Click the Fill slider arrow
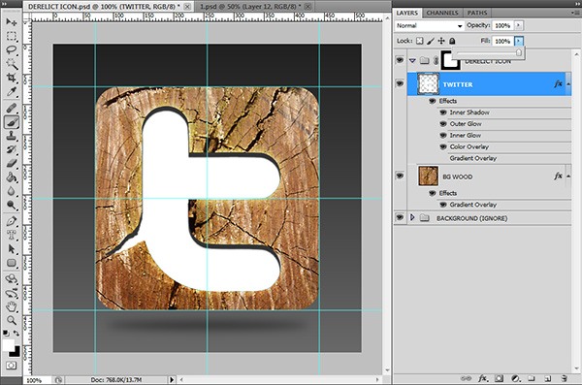 coord(518,41)
